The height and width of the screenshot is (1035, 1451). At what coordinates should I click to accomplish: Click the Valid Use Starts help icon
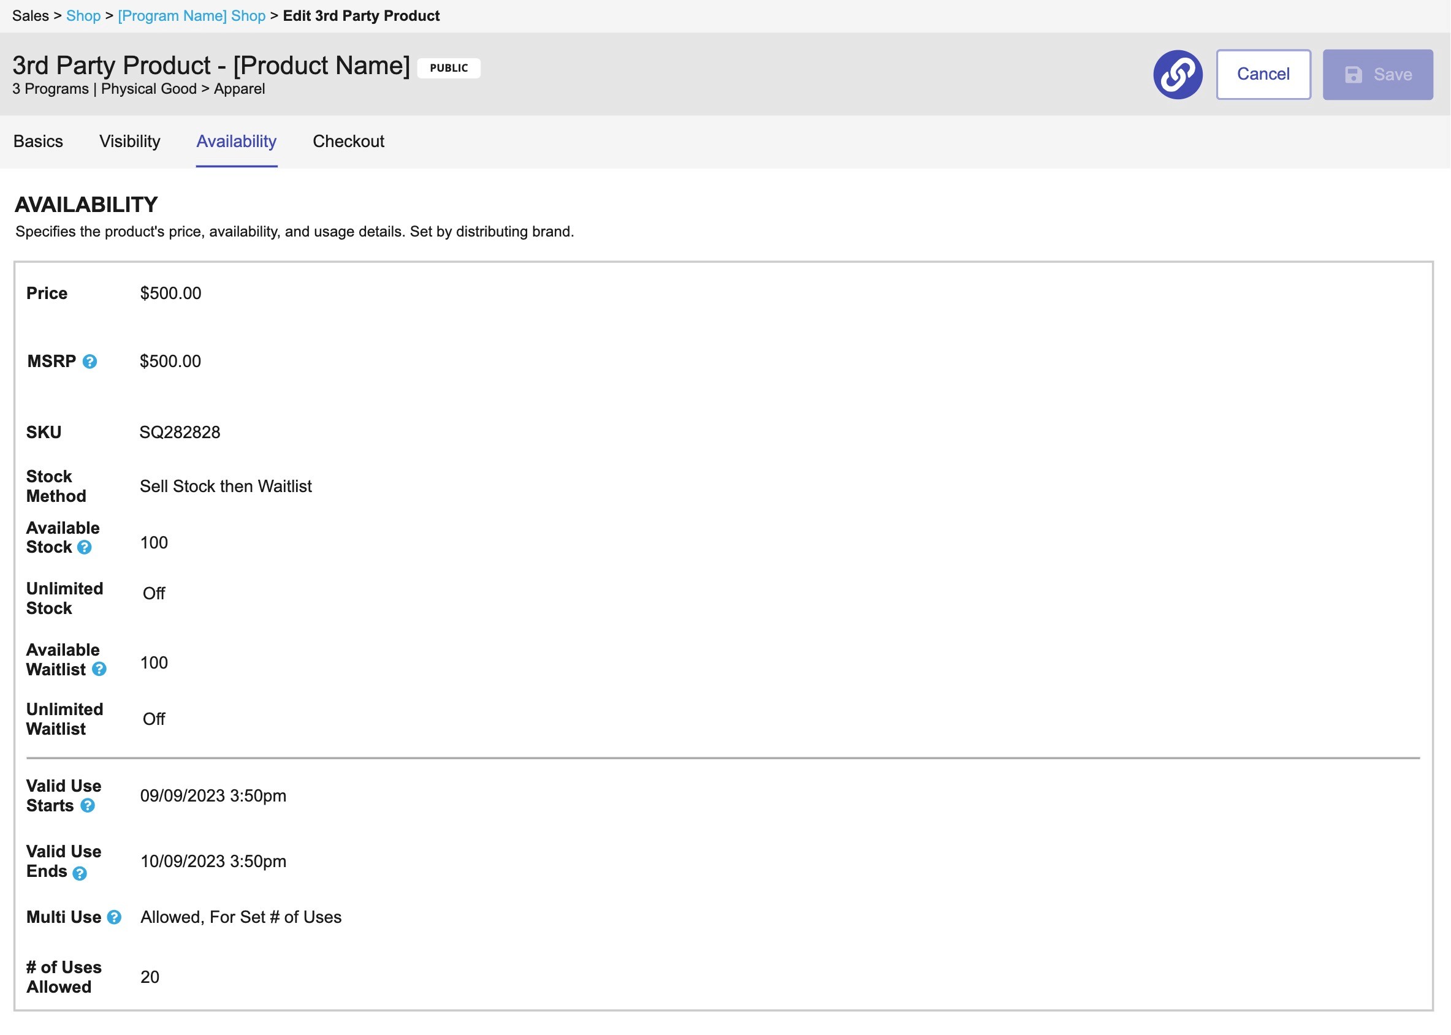click(x=88, y=806)
